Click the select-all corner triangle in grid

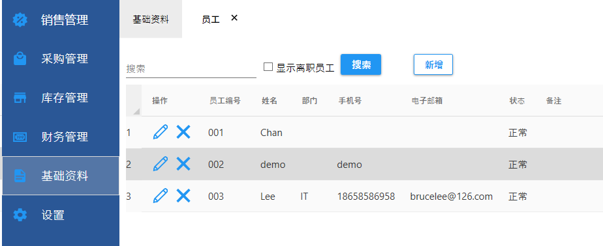pos(136,111)
